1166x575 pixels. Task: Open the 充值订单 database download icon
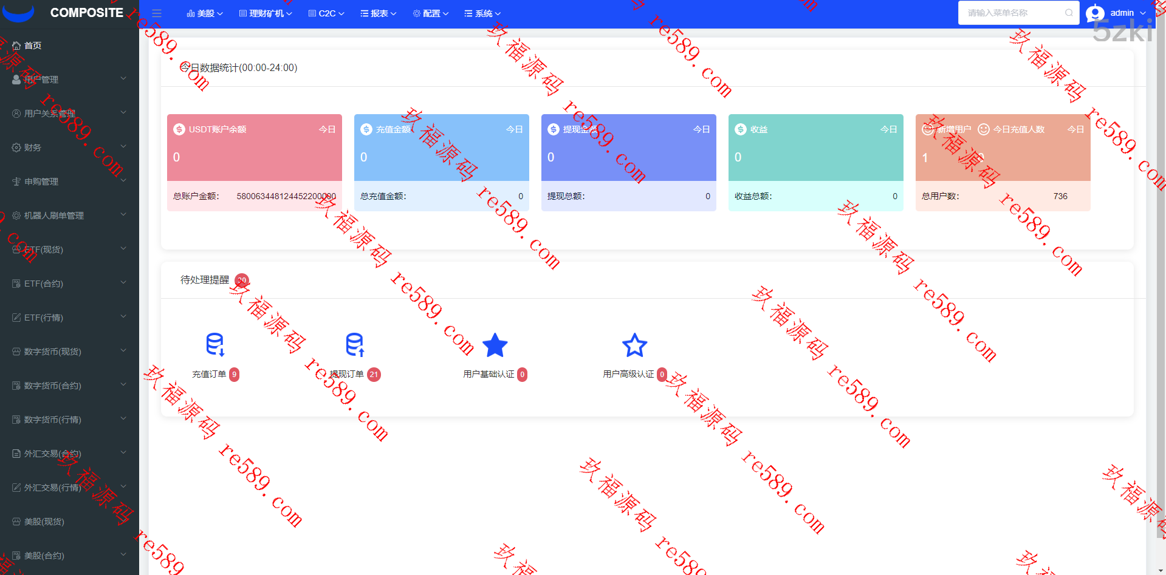215,344
